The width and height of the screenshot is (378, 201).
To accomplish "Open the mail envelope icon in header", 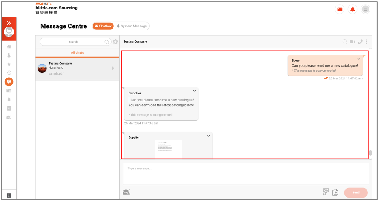I will 340,9.
